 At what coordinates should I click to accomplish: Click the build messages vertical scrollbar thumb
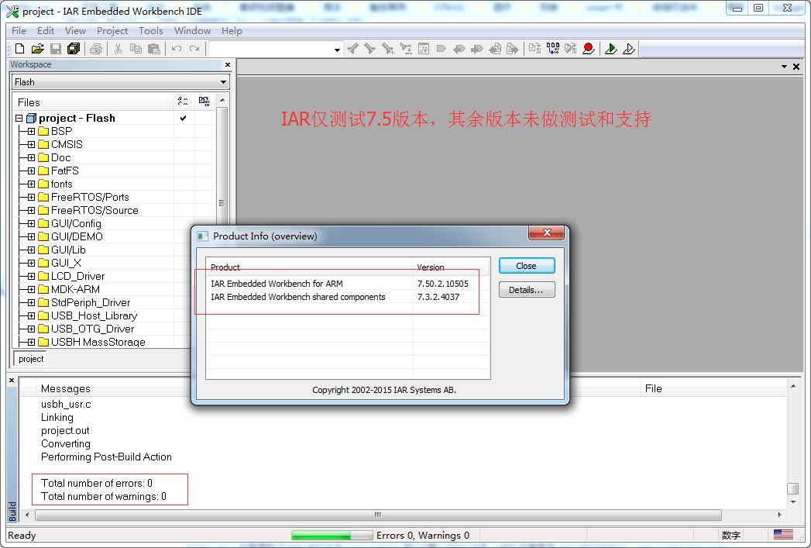tap(793, 488)
